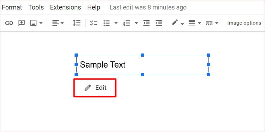
Task: Insert a checklist from the toolbar
Action: click(x=94, y=23)
